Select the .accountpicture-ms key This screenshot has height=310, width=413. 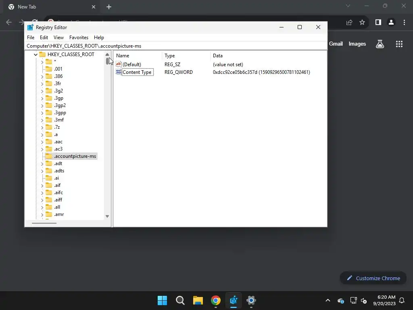pos(75,156)
